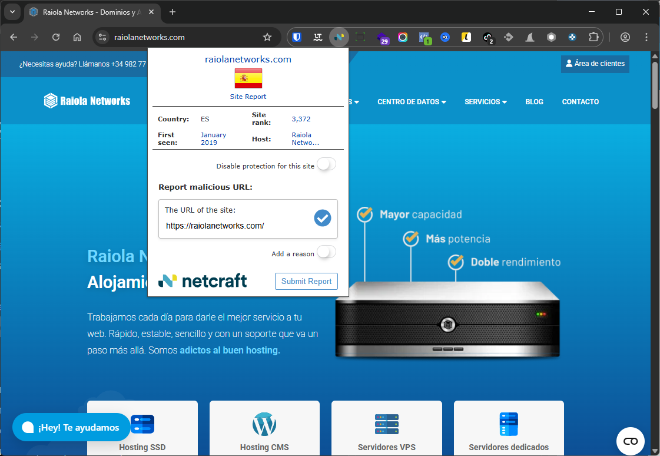Open the code extension with badge 1

424,38
